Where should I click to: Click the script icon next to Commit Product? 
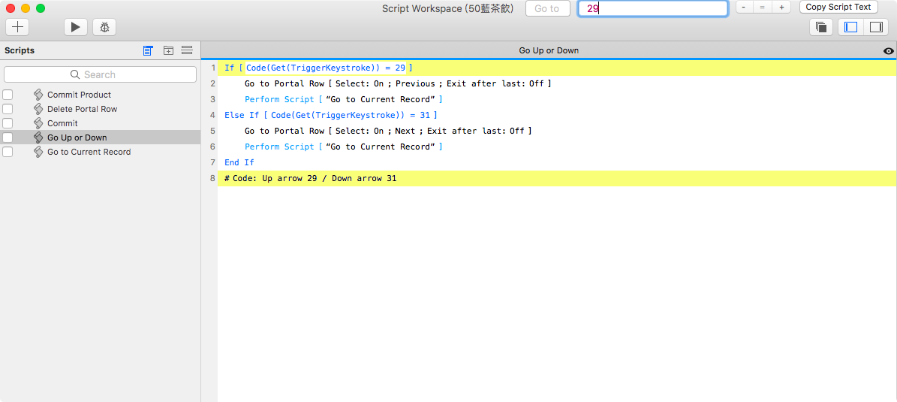click(x=38, y=95)
